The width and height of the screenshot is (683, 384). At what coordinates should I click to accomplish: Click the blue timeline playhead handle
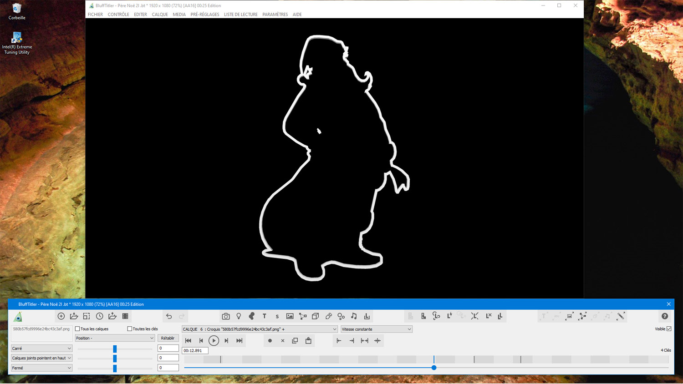click(434, 368)
